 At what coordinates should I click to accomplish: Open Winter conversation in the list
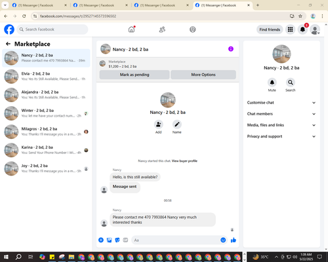pos(46,113)
